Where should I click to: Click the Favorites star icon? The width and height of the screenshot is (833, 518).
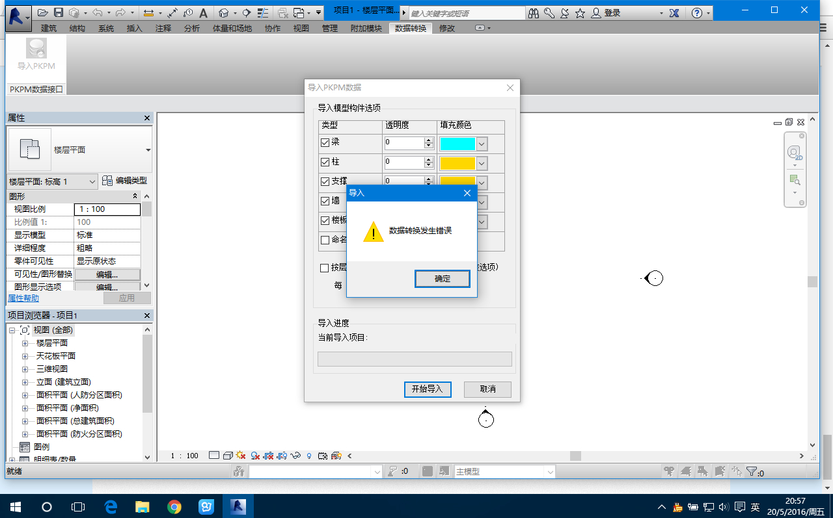(x=580, y=13)
